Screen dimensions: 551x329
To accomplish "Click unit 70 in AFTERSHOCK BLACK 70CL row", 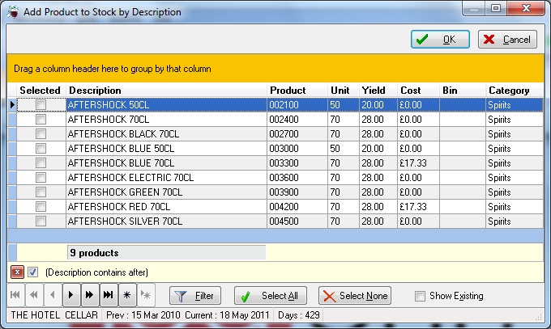I will [x=344, y=133].
